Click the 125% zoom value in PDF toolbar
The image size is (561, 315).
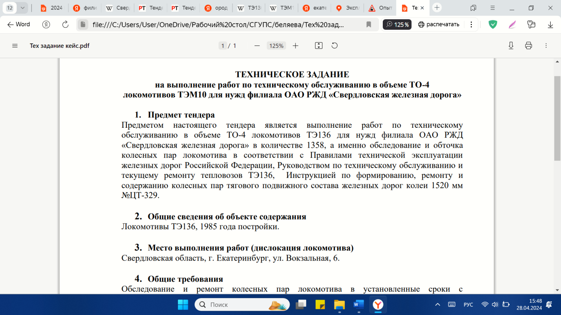pyautogui.click(x=276, y=46)
